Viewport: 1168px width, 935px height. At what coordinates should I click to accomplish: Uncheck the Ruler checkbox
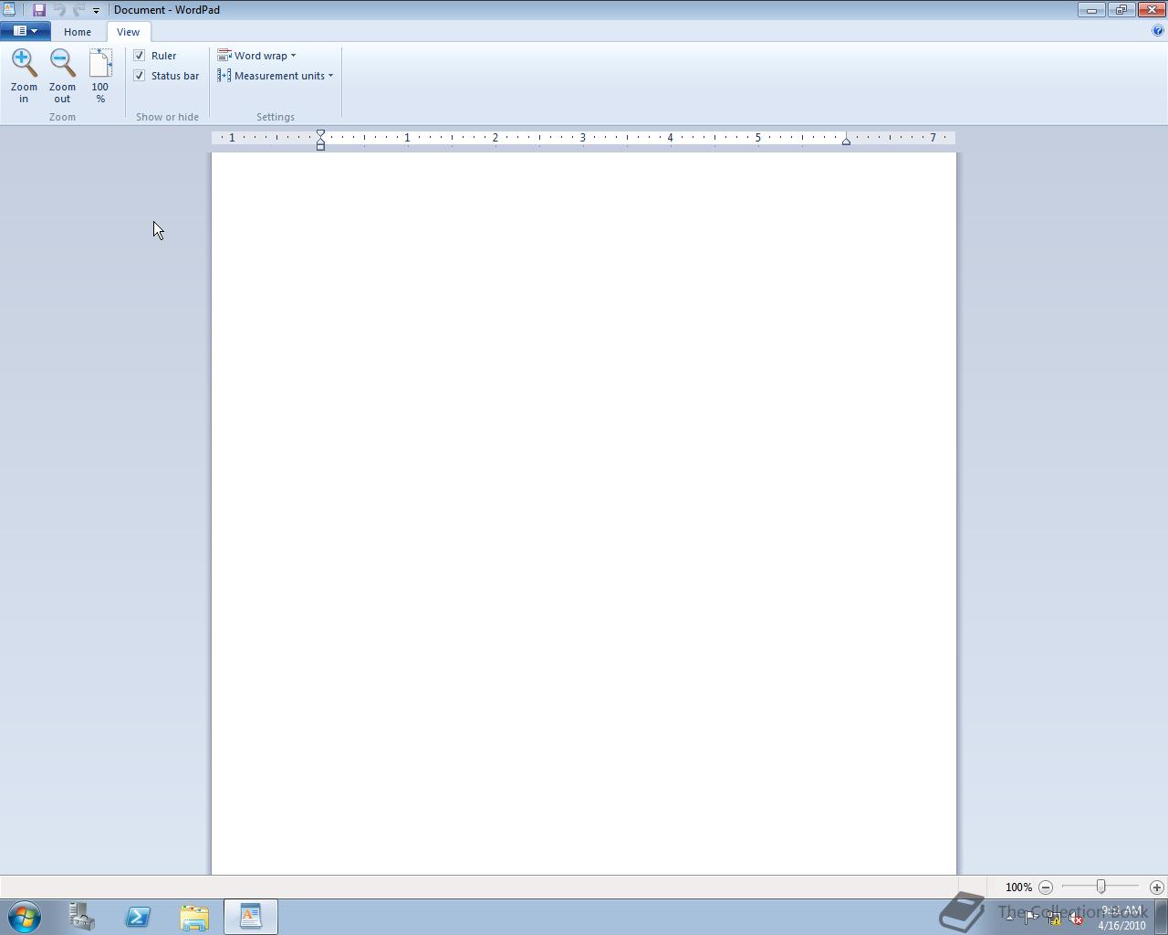coord(140,56)
